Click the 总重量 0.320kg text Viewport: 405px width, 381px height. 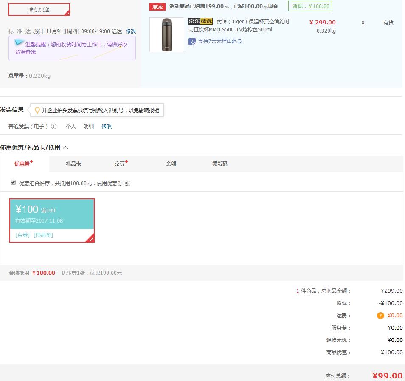coord(29,76)
